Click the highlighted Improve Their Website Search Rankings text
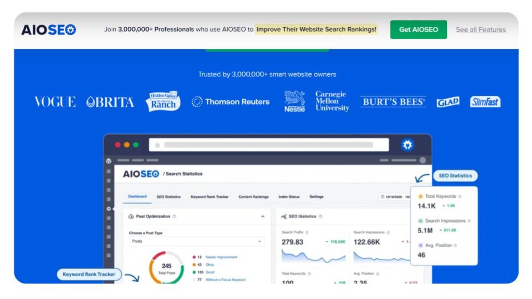Screen dimensions: 532x299 pos(316,30)
